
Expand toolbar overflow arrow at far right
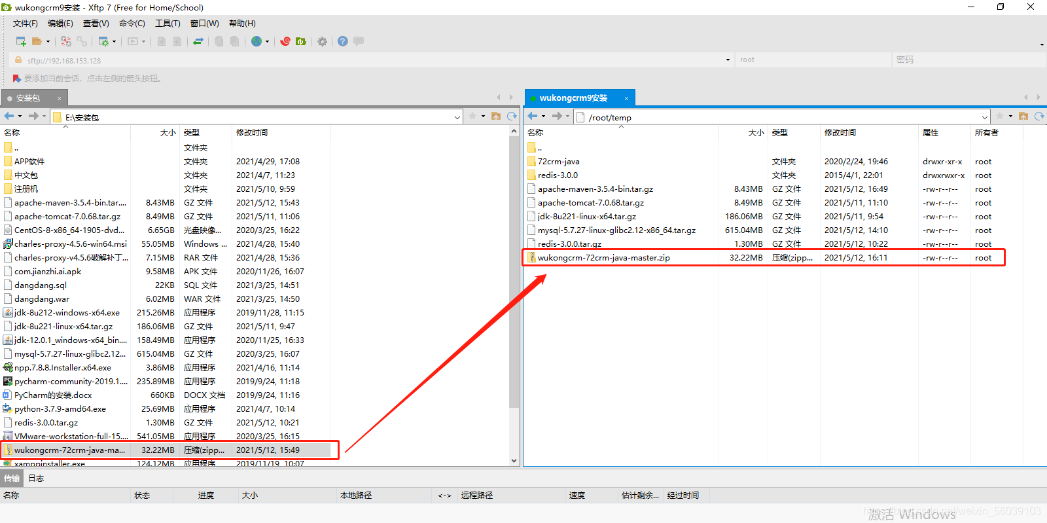(1041, 45)
